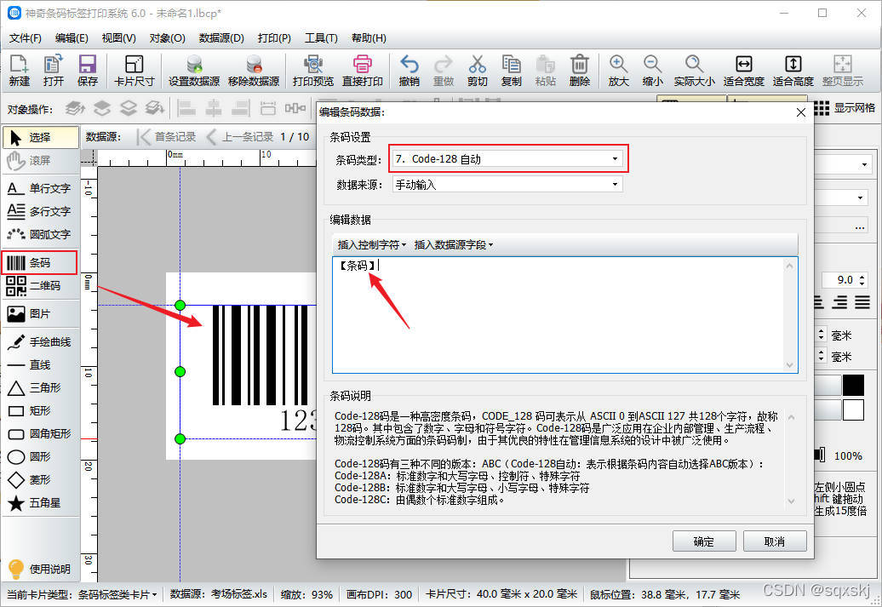Confirm dialog with 确定 button
Image resolution: width=882 pixels, height=607 pixels.
pos(704,541)
